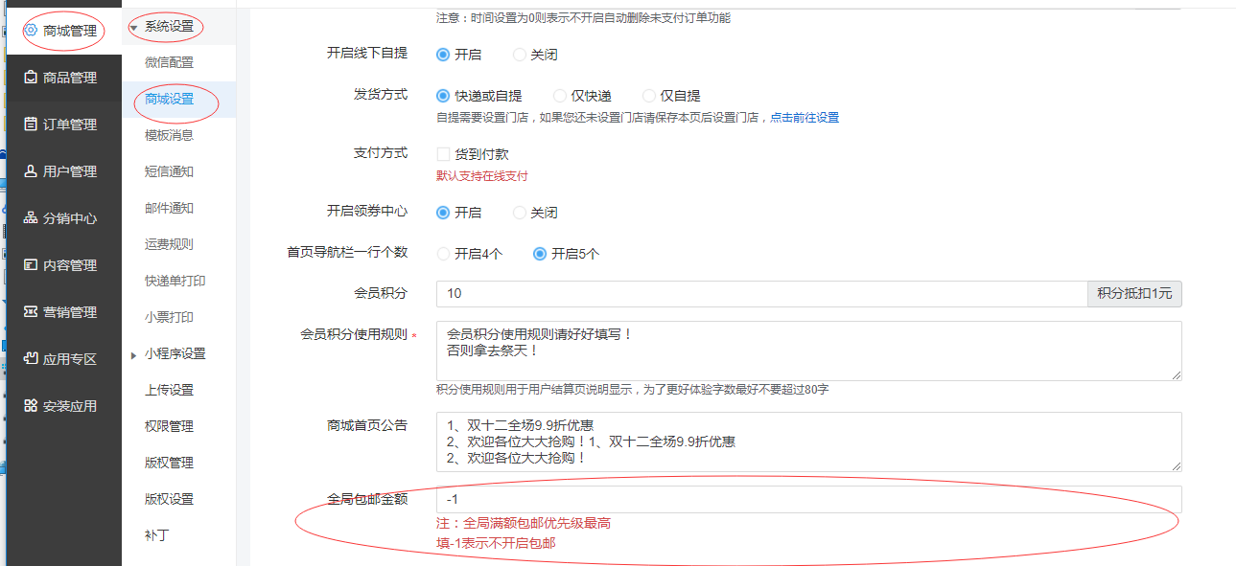Collapse the 系统设置 menu arrow
Image resolution: width=1236 pixels, height=566 pixels.
click(x=133, y=28)
